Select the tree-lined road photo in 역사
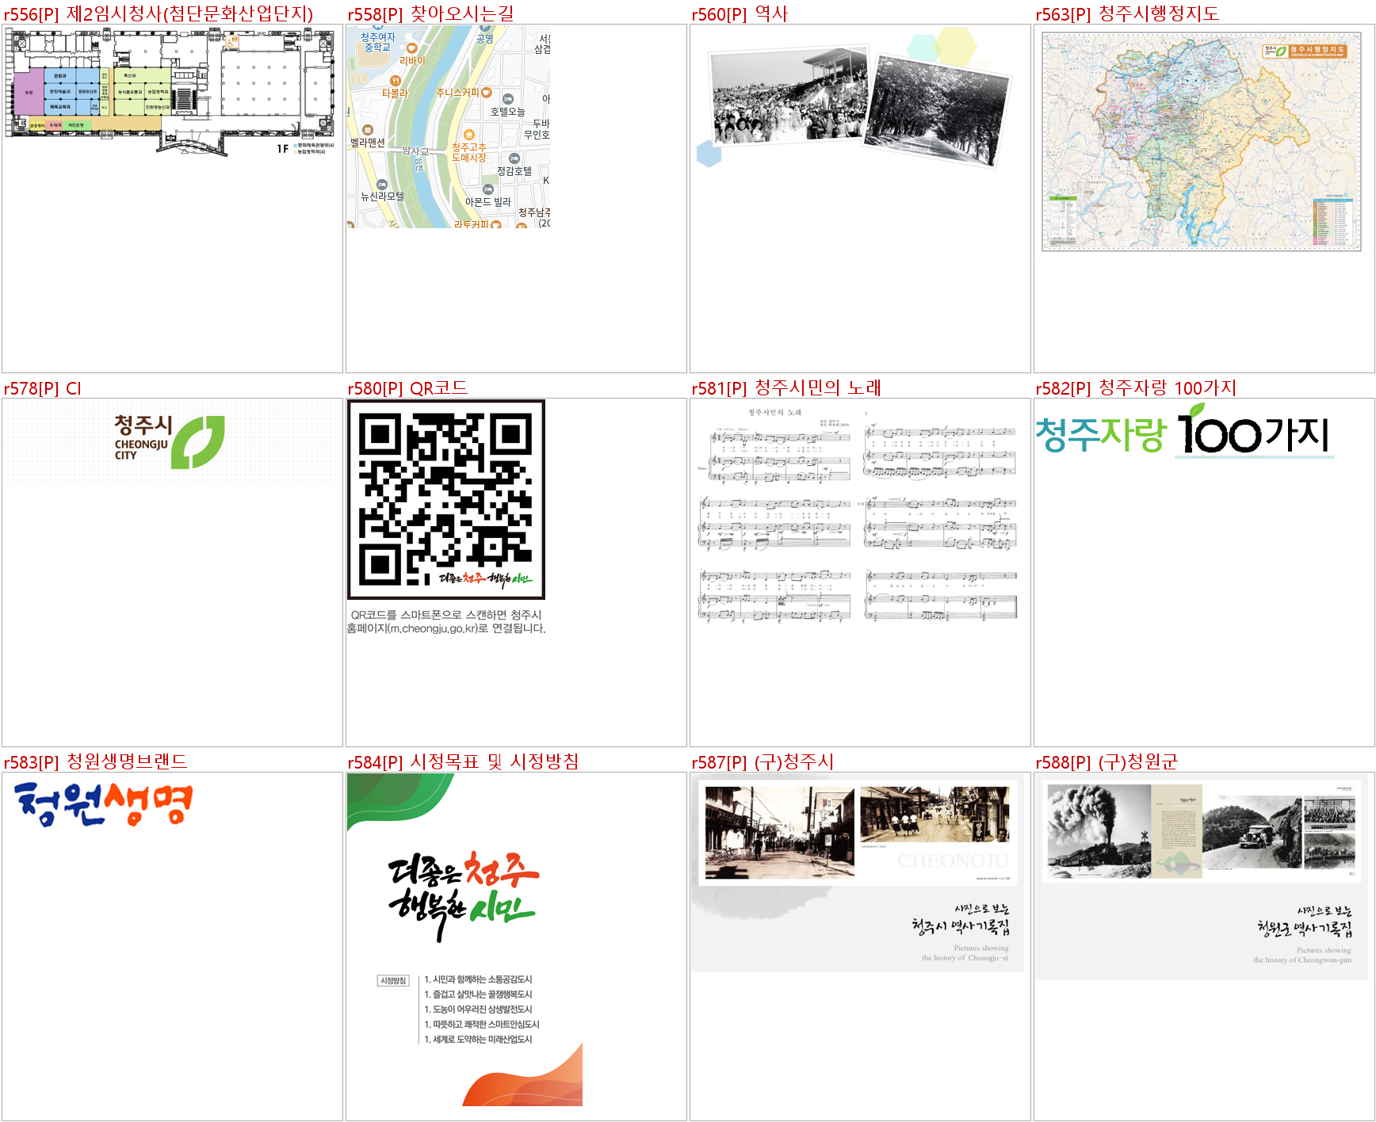This screenshot has width=1376, height=1122. point(936,110)
